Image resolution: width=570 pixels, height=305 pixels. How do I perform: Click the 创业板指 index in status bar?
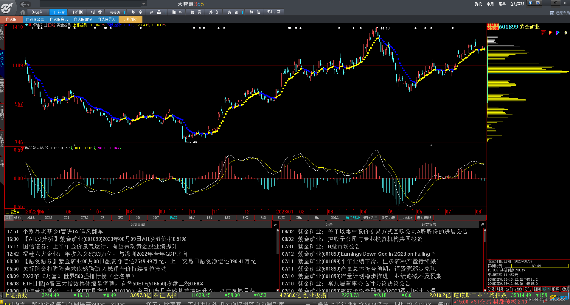pyautogui.click(x=315, y=295)
